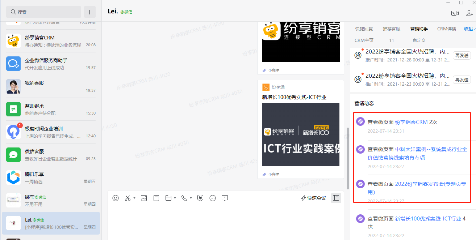Open 极客时间企业培训 conversation
Screen dimensions: 476x240
pyautogui.click(x=51, y=132)
